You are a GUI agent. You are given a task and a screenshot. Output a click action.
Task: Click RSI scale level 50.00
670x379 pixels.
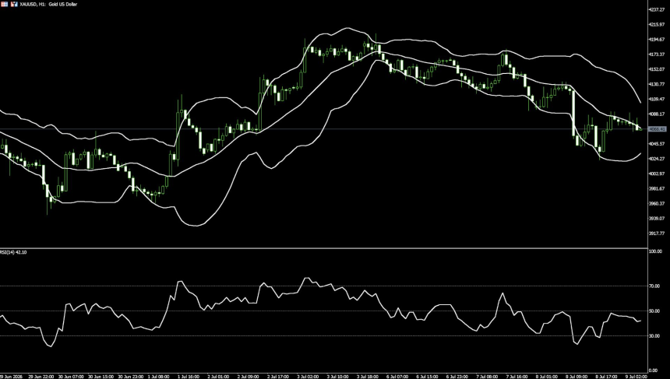pos(654,311)
